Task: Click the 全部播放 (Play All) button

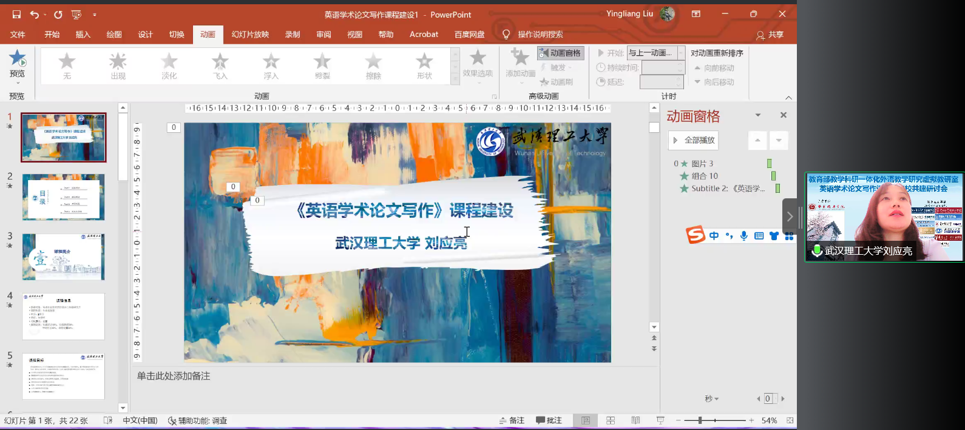Action: tap(694, 140)
